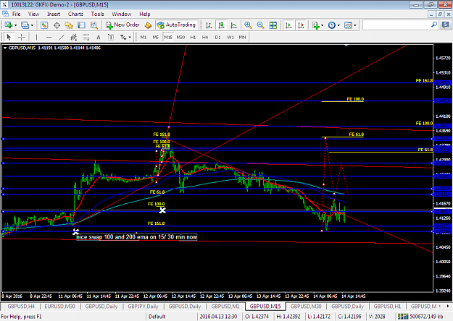Click the search magnifier icon

pyautogui.click(x=434, y=25)
